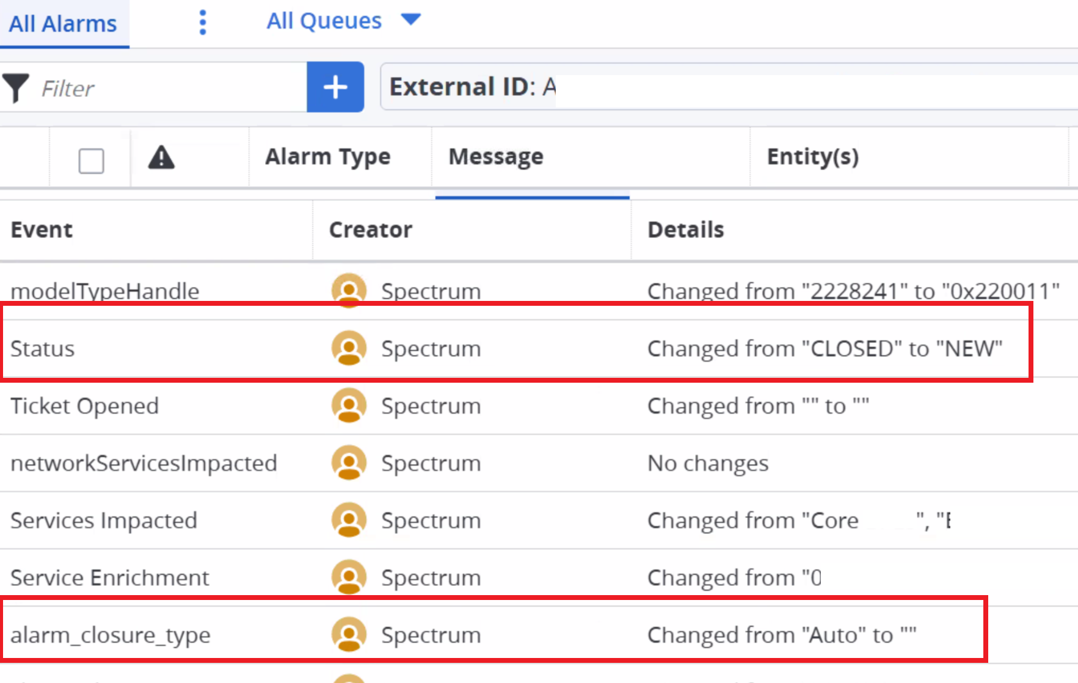Click the filter funnel icon
Viewport: 1078px width, 683px height.
click(16, 88)
